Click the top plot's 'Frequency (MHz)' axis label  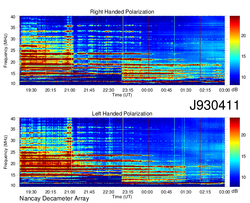coord(6,50)
